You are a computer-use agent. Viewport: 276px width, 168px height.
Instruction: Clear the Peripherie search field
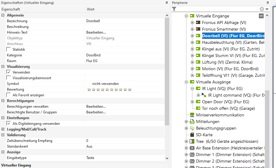(262, 9)
